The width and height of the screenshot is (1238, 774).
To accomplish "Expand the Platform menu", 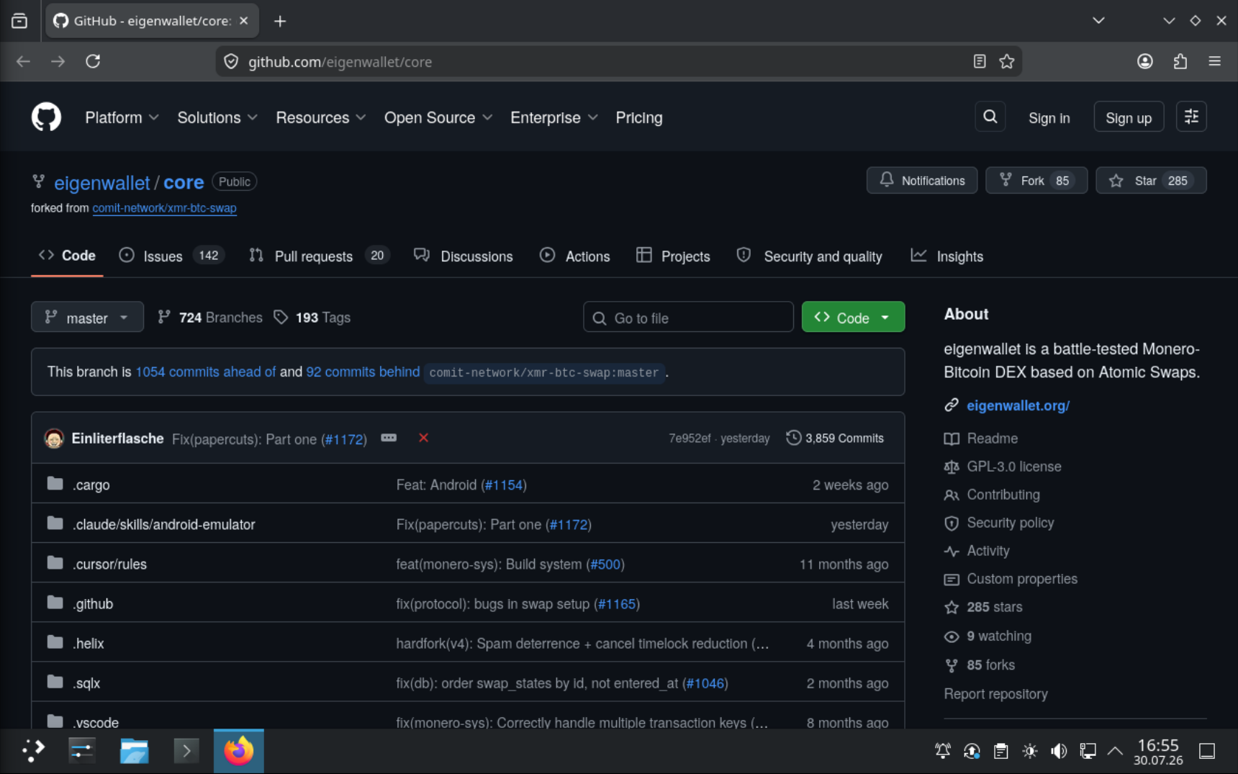I will pyautogui.click(x=122, y=117).
